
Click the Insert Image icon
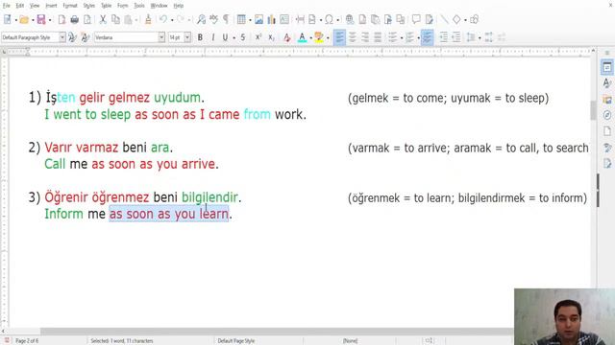click(258, 19)
